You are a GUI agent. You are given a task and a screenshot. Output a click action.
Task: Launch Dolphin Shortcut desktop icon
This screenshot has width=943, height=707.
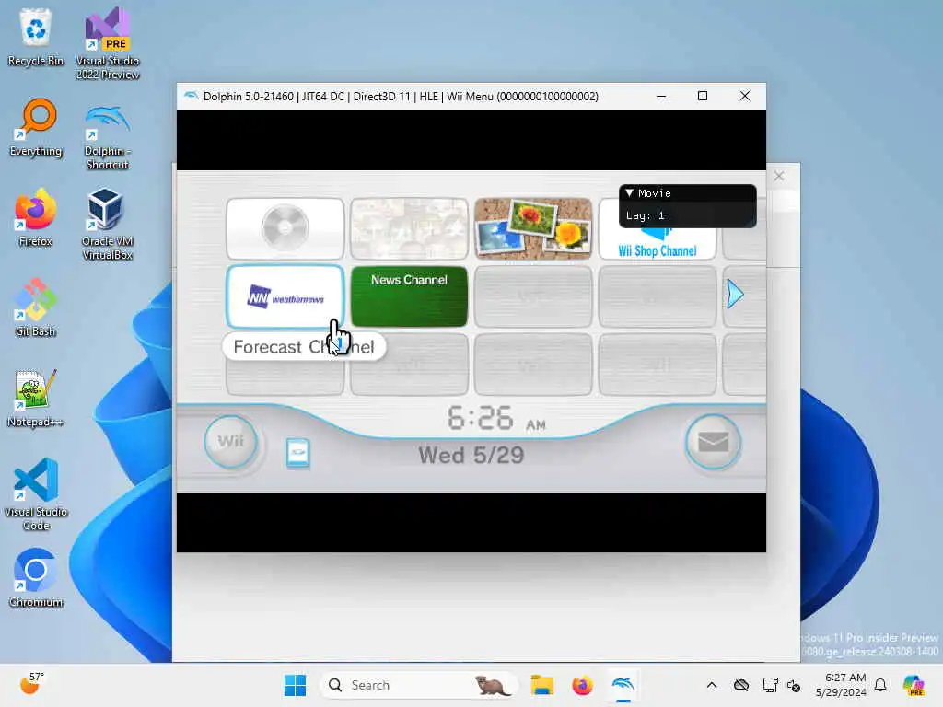pos(108,137)
